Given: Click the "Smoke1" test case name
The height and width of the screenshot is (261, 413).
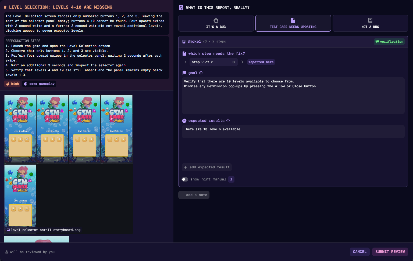Looking at the screenshot, I should tap(194, 42).
